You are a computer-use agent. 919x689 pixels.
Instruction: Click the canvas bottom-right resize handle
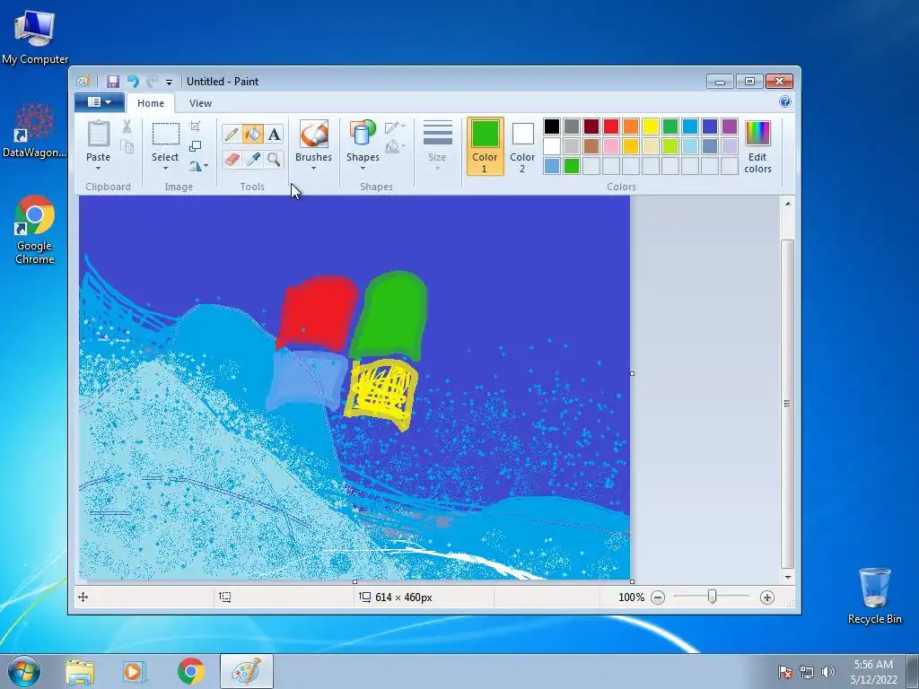pyautogui.click(x=632, y=581)
